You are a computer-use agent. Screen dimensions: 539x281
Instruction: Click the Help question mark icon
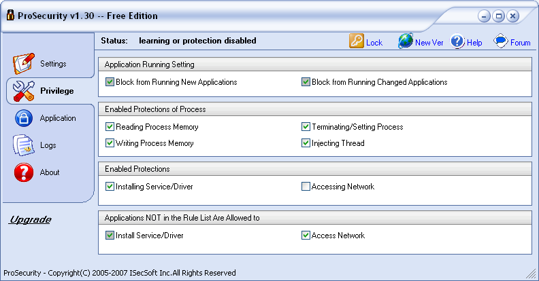(457, 41)
